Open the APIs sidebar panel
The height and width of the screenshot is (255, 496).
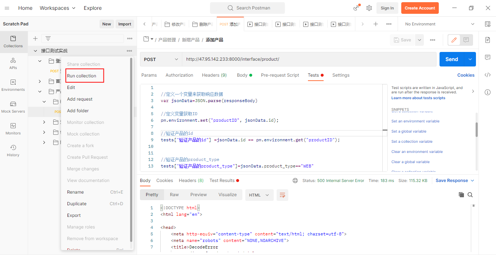(x=13, y=64)
